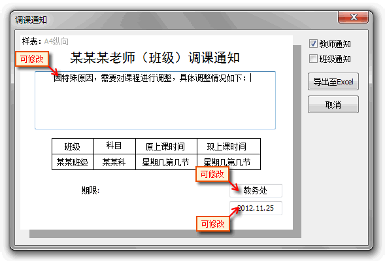Image resolution: width=385 pixels, height=261 pixels.
Task: Click the 某某某老师（班级）调课通知 title
Action: point(155,58)
